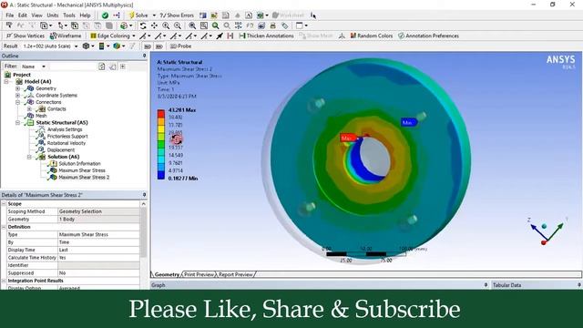
Task: Select Frictionless Support tree item
Action: [x=67, y=136]
